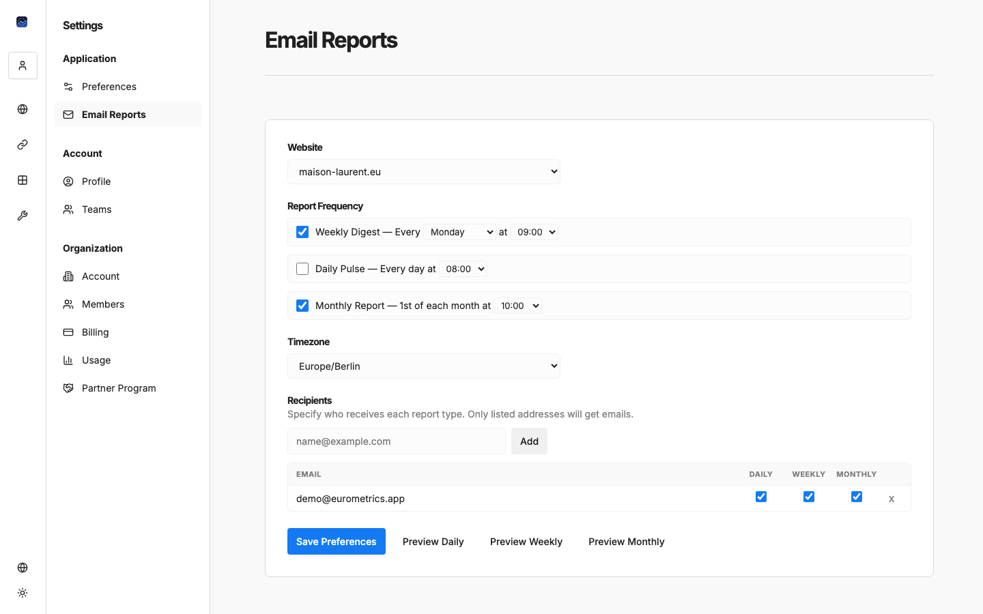
Task: Open the 10:00 monthly time dropdown
Action: point(518,306)
